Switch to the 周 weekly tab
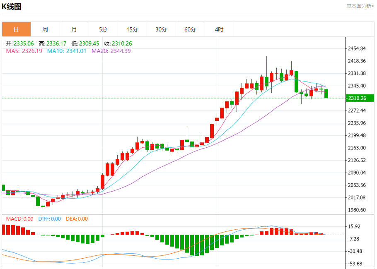 pyautogui.click(x=45, y=29)
